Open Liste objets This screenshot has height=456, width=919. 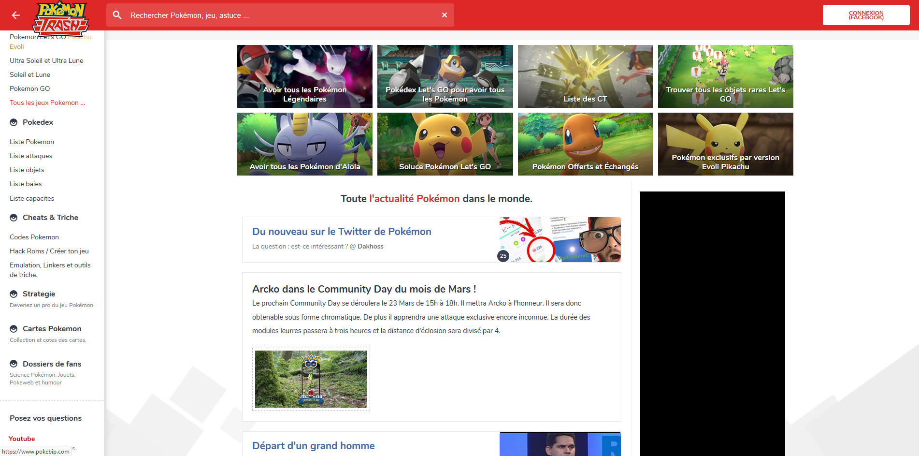pyautogui.click(x=27, y=170)
